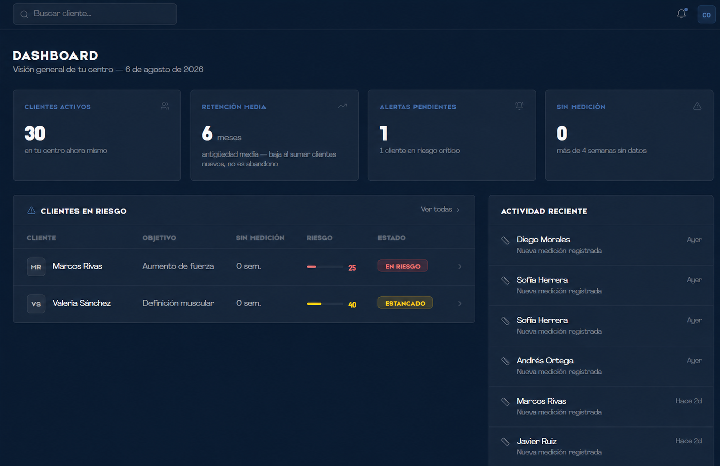Select the VS avatar for Valeria Sánchez
The image size is (720, 466).
(x=36, y=304)
